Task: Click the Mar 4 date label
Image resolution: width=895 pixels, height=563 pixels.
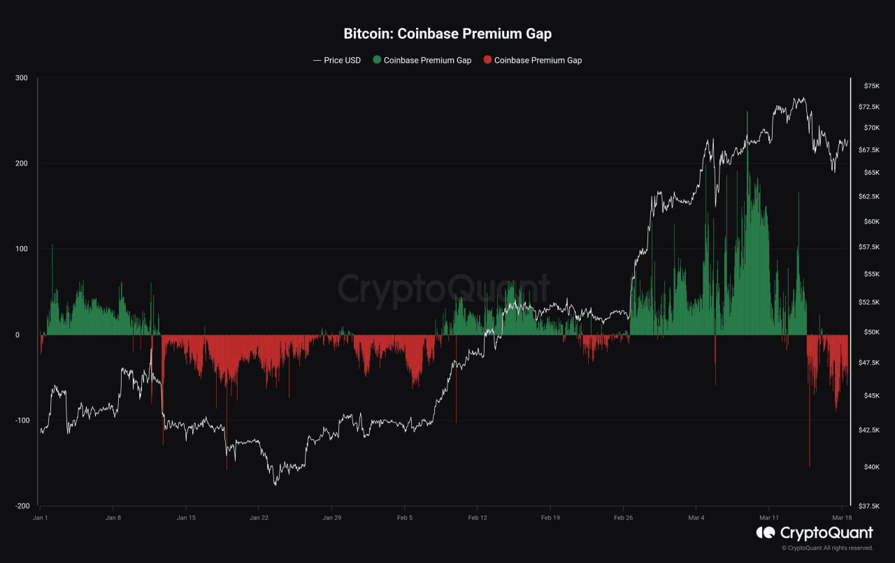Action: tap(696, 518)
